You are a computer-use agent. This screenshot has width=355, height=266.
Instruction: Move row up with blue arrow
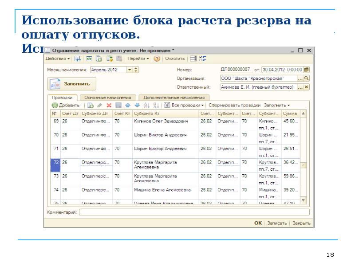[128, 106]
